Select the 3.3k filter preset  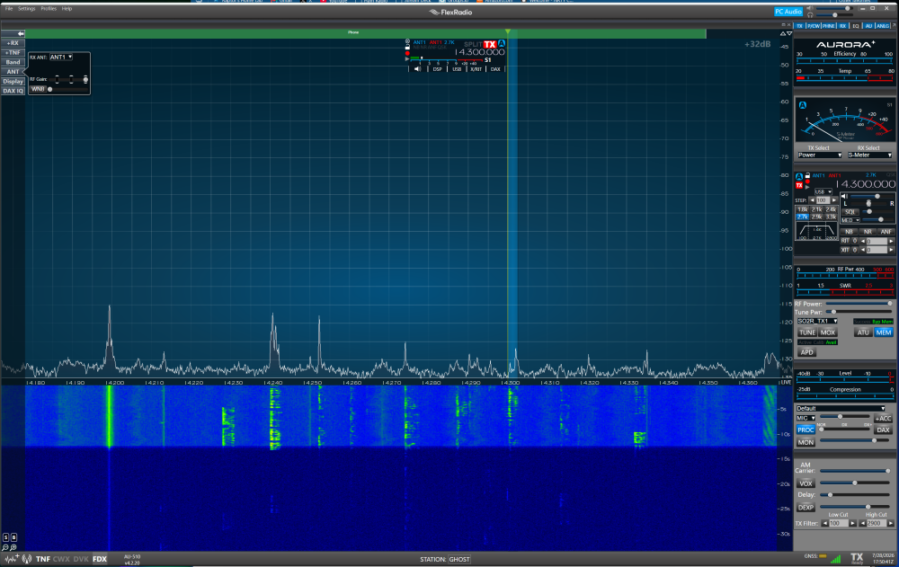click(831, 217)
